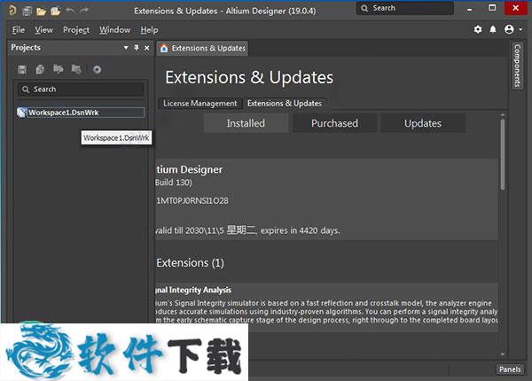Switch to Extensions & Updates sub-tab
Viewport: 532px width, 381px height.
(x=285, y=104)
